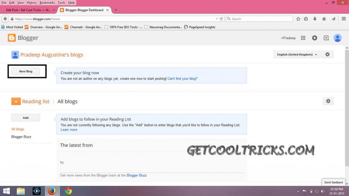
Task: Open Google notifications bell icon
Action: (315, 38)
